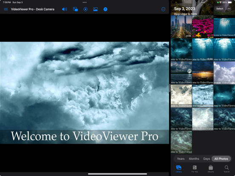Open the pink flowers photo thumbnail
The width and height of the screenshot is (235, 176).
point(203,26)
